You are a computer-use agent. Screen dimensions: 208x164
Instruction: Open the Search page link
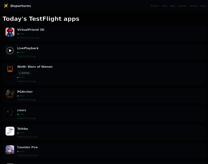193,6
